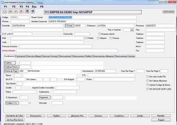Click the Domicilio field containing CASTELAR 44

pos(38,26)
